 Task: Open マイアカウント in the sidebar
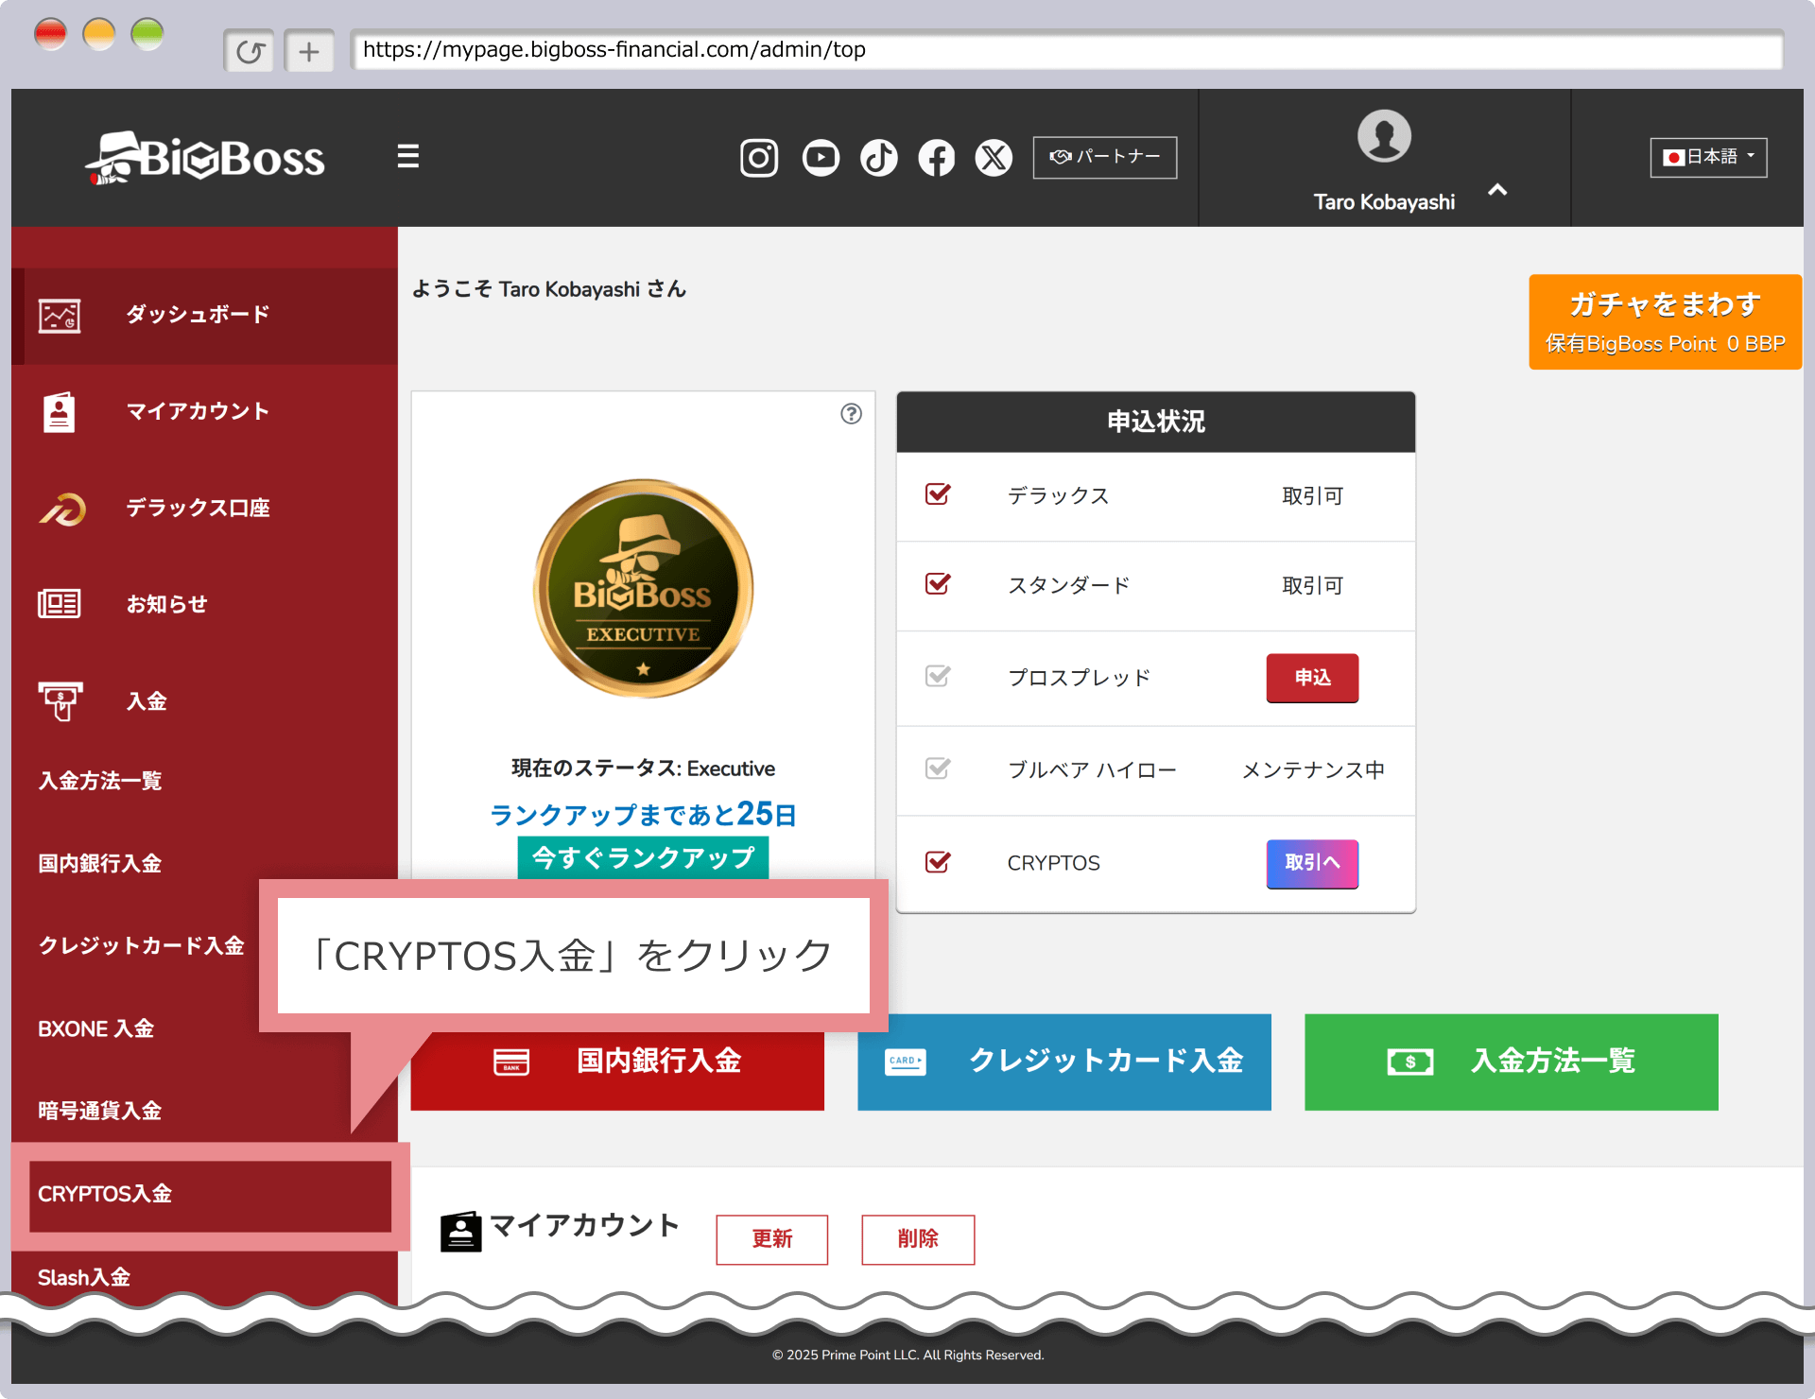197,411
